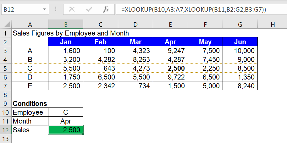Select row 8 header
Screen dimensions: 287x143
point(6,95)
